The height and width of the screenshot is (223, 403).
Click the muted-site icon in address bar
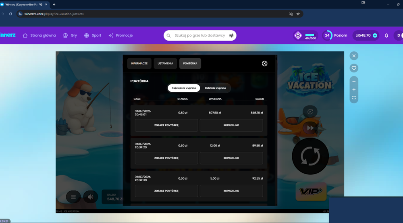[x=291, y=14]
